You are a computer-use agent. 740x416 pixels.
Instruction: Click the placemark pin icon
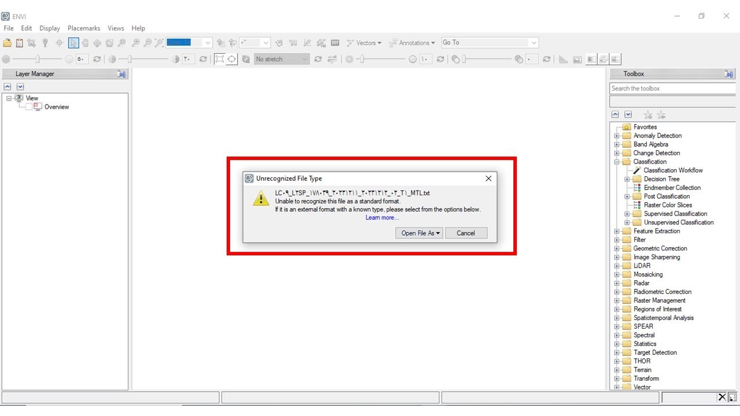(x=45, y=43)
